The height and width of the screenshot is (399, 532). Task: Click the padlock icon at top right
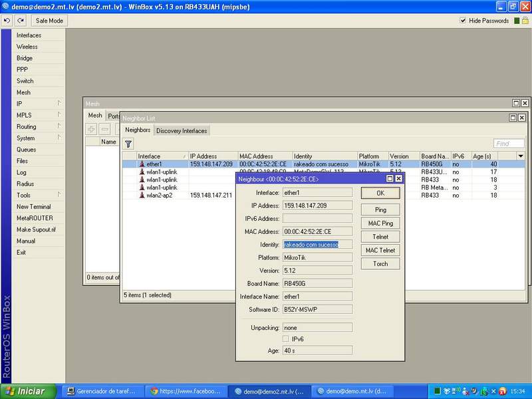(525, 21)
